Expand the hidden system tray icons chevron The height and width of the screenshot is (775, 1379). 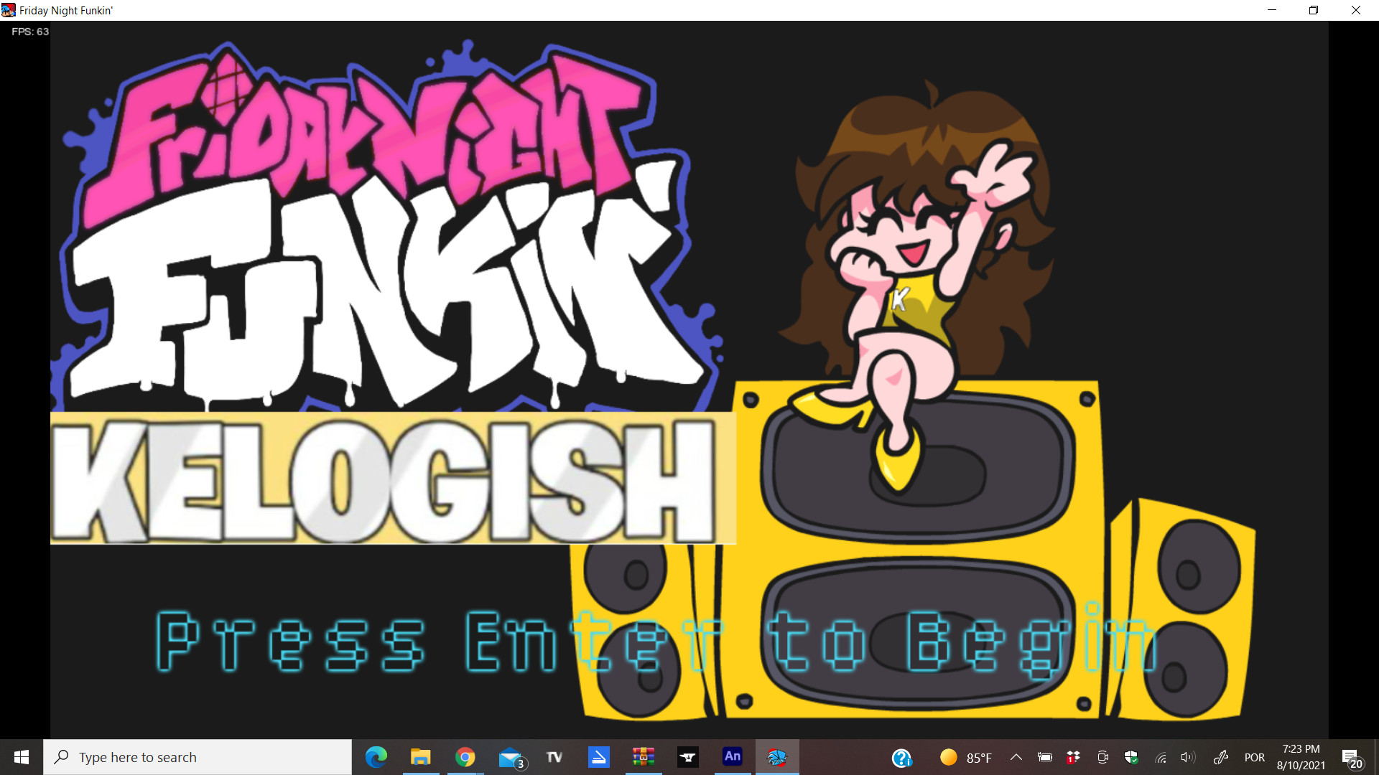click(x=1016, y=756)
